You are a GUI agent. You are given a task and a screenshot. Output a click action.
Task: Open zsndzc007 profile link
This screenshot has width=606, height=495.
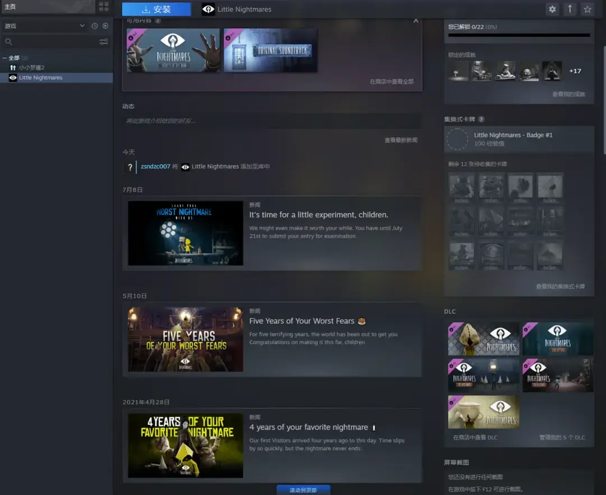[155, 166]
